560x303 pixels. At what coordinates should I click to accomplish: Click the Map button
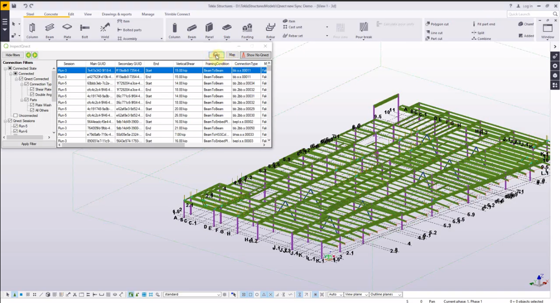tap(232, 55)
